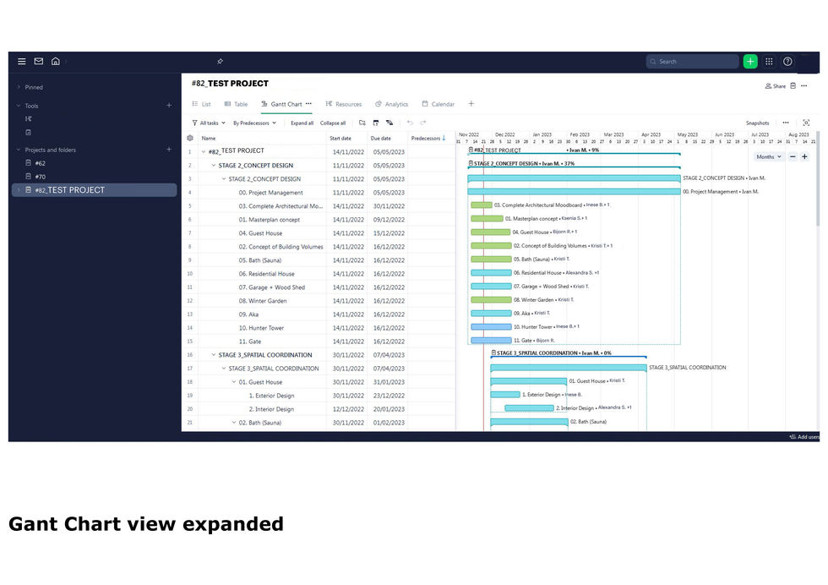828x585 pixels.
Task: Collapse Projects and folders section
Action: 19,150
